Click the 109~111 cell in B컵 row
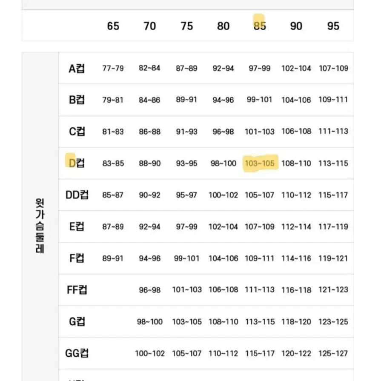Screen dimensions: 381x381 click(333, 100)
